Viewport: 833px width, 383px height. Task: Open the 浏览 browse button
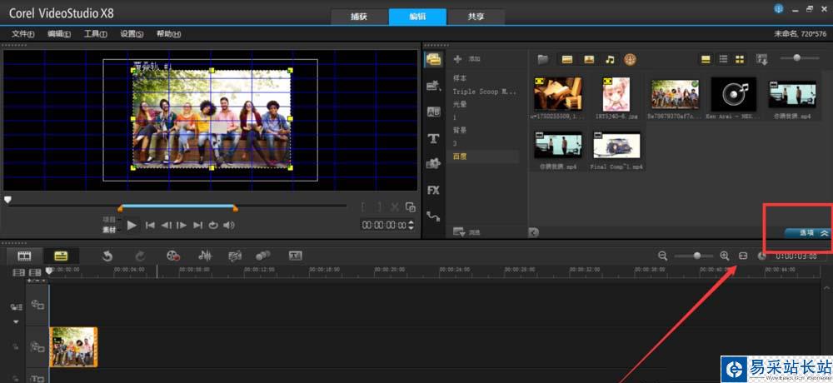click(466, 232)
